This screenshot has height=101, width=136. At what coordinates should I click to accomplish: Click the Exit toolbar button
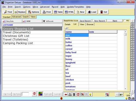click(104, 12)
